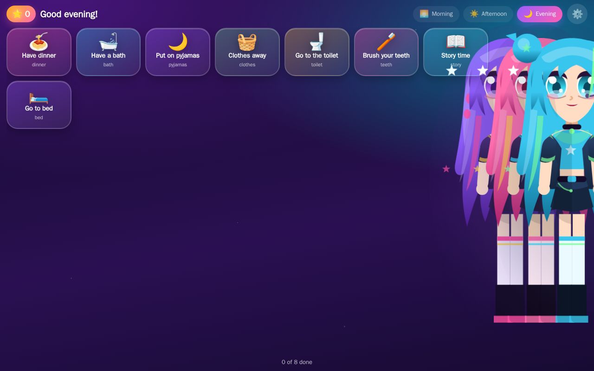Click the crescent moon pyjamas icon
Viewport: 594px width, 371px height.
178,42
